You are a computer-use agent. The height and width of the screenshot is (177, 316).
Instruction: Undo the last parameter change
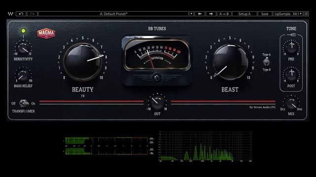[x=21, y=14]
